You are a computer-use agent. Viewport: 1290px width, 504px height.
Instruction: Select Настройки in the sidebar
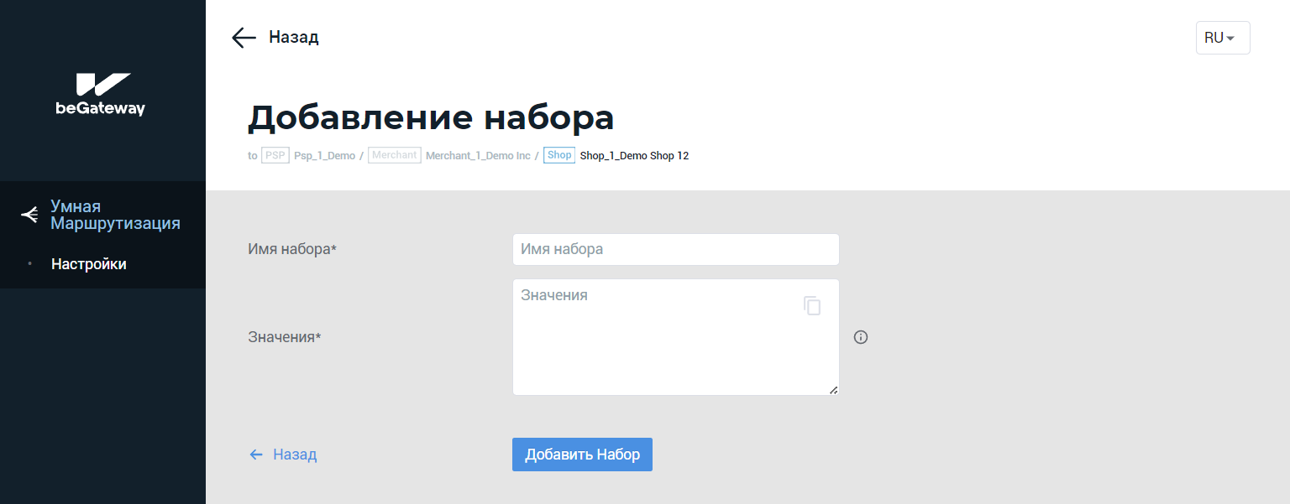(x=89, y=264)
